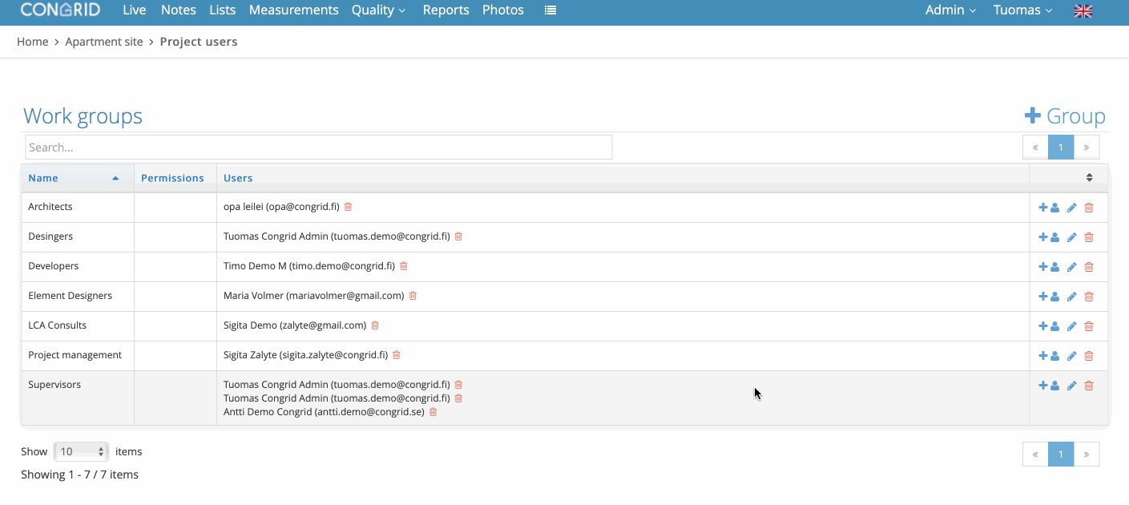This screenshot has width=1129, height=505.
Task: Go to previous page in bottom pagination
Action: tap(1035, 454)
